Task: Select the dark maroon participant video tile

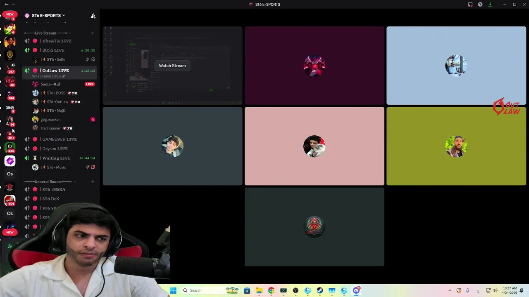Action: pyautogui.click(x=315, y=66)
